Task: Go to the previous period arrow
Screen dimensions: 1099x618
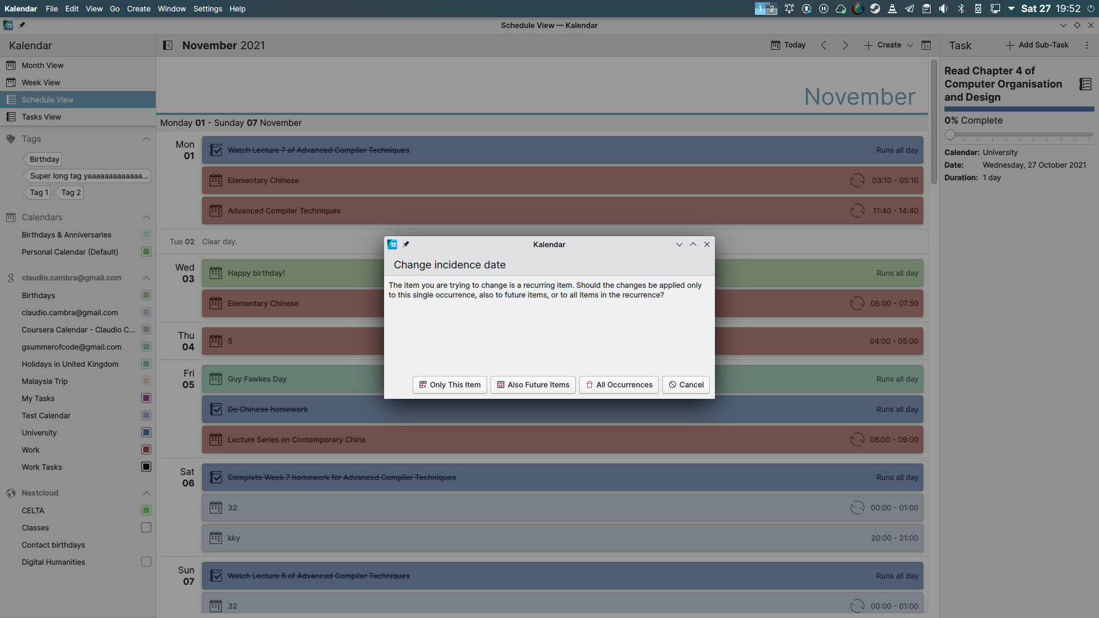Action: [824, 45]
